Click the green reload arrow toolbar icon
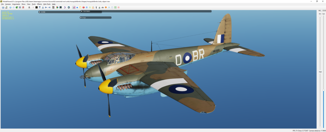 17,7
